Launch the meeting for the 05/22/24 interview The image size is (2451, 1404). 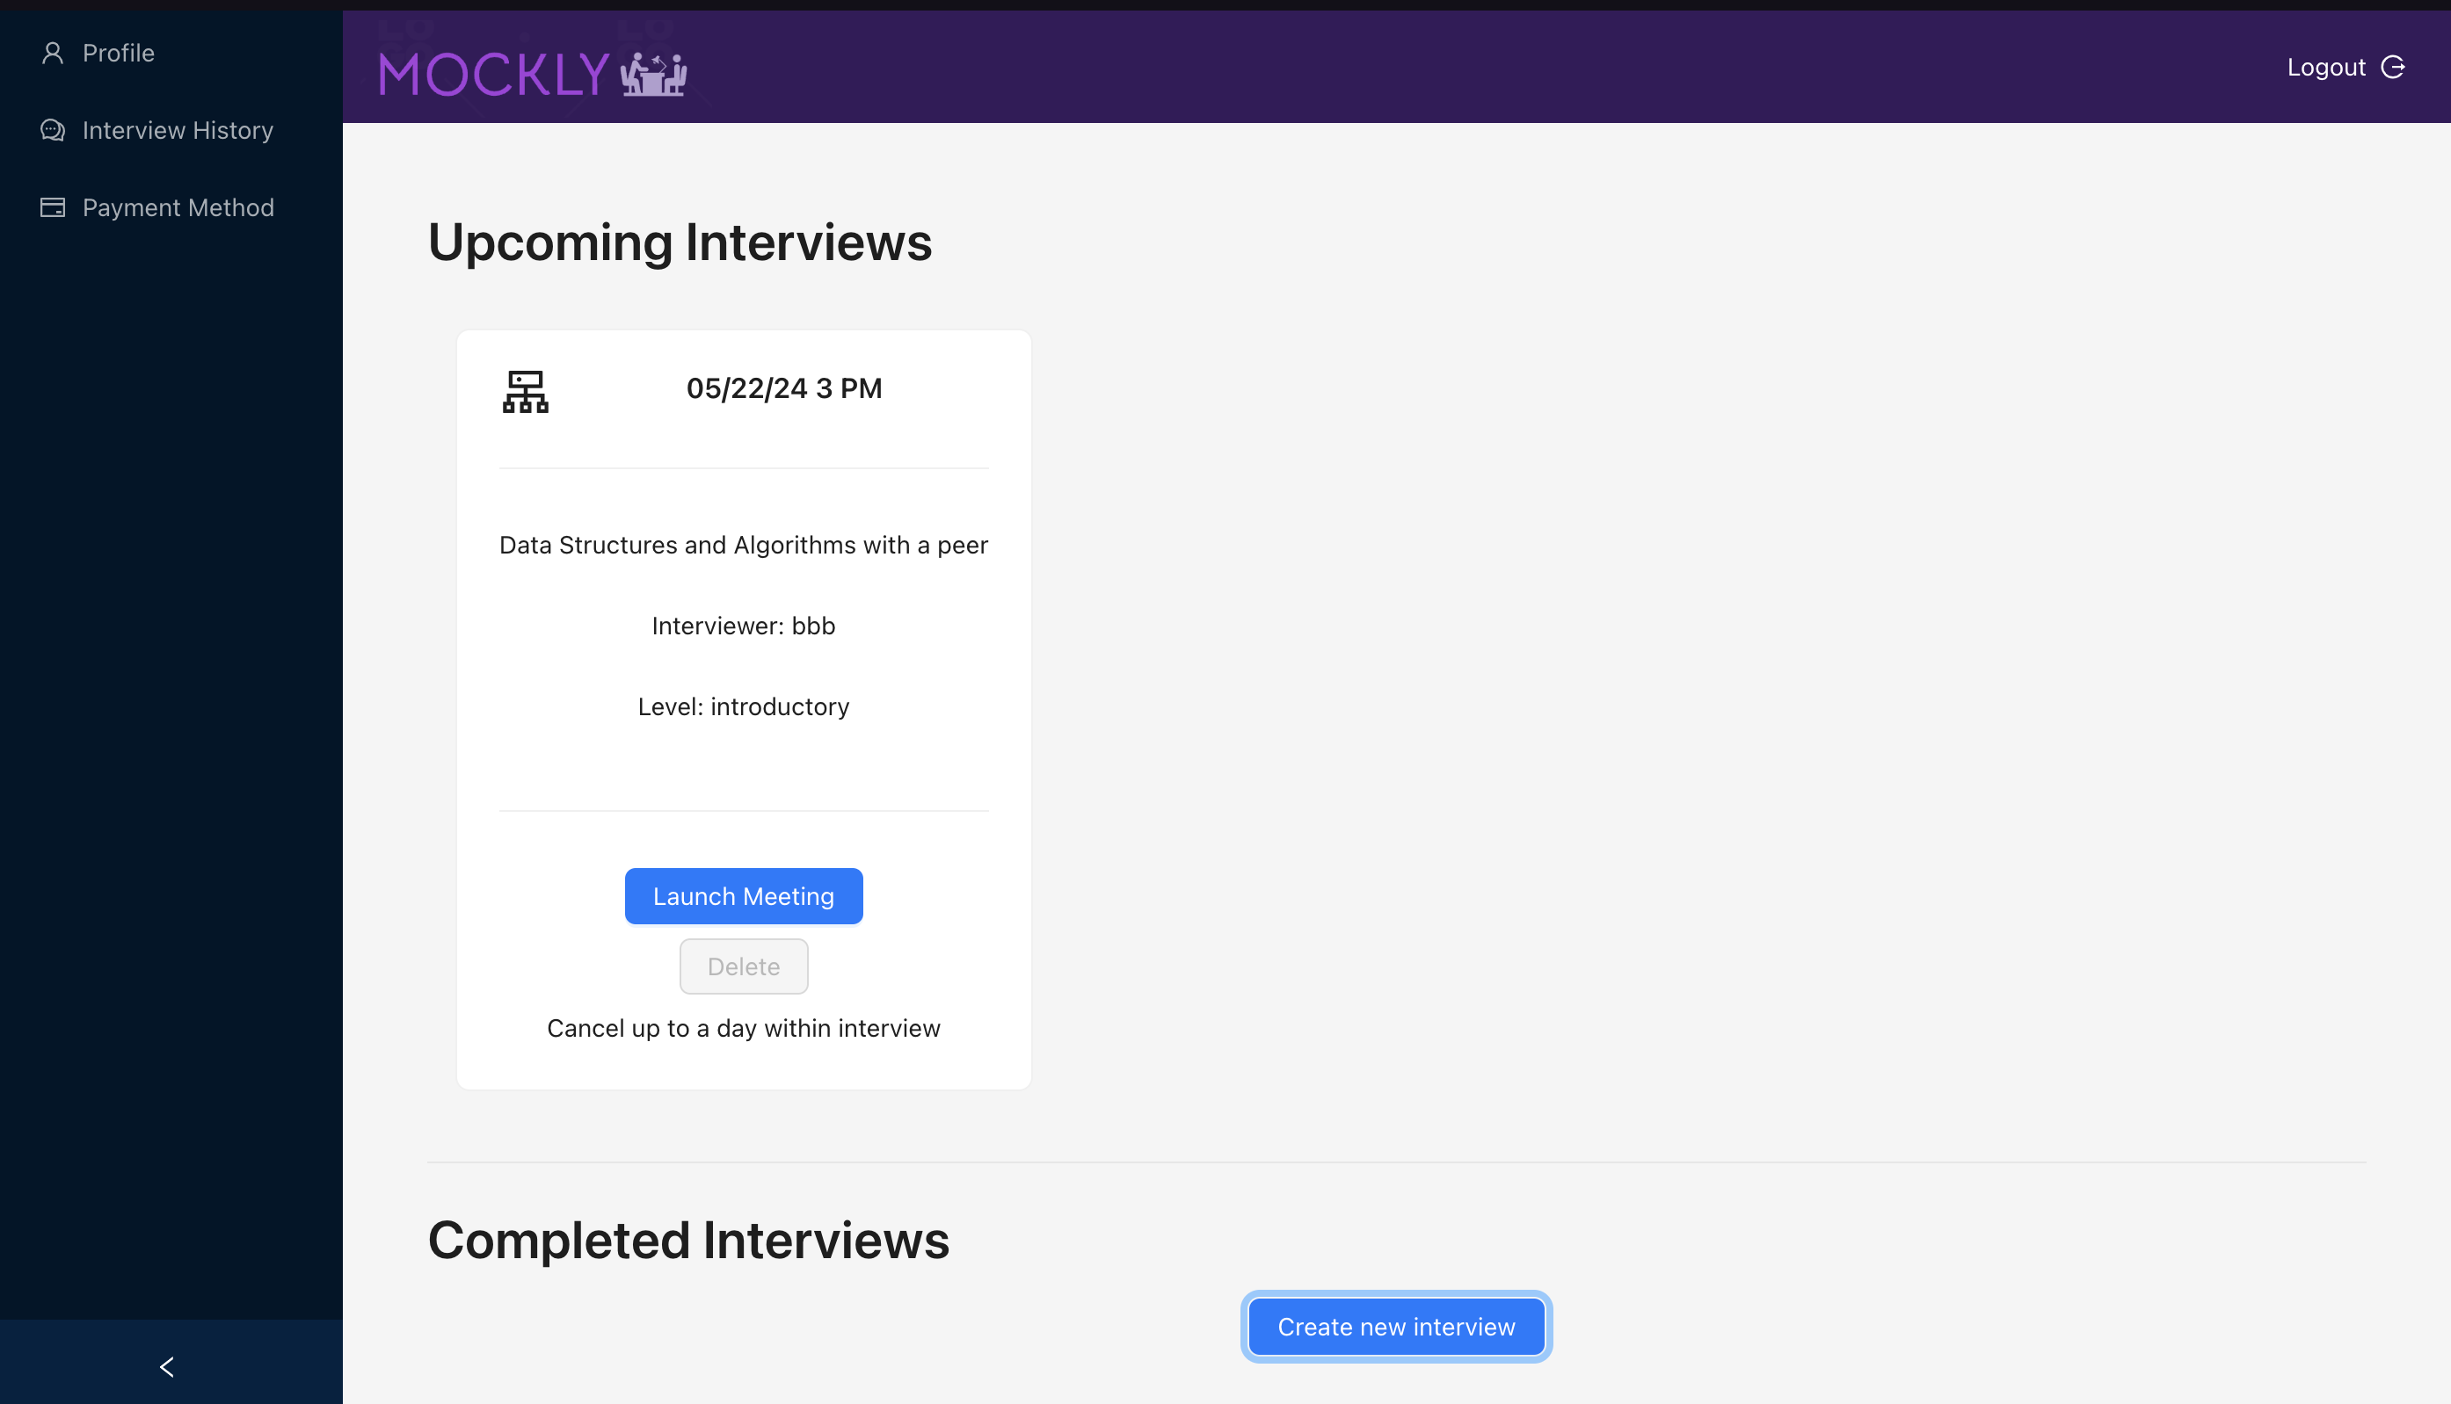[744, 896]
